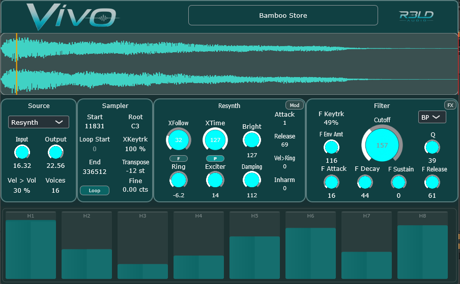This screenshot has width=460, height=284.
Task: Click the upper waveform channel display
Action: click(x=229, y=49)
